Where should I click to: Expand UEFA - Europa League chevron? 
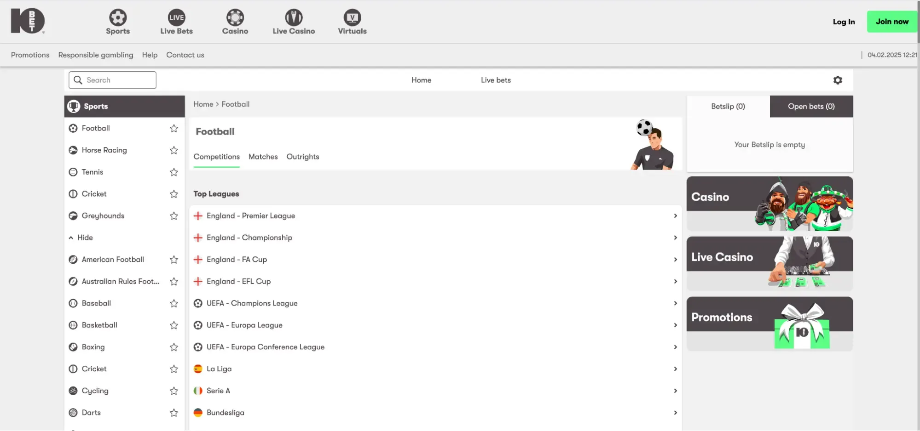click(x=675, y=325)
